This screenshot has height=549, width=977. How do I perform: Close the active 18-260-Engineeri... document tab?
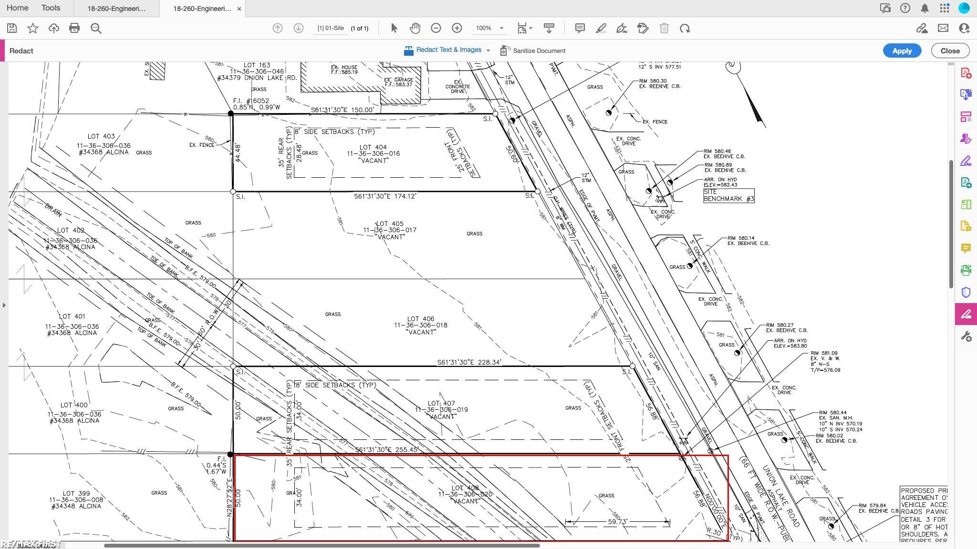pos(239,9)
